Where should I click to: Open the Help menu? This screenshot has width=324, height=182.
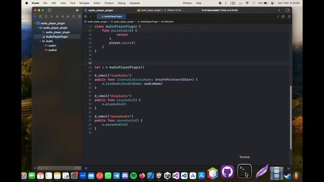[x=198, y=3]
